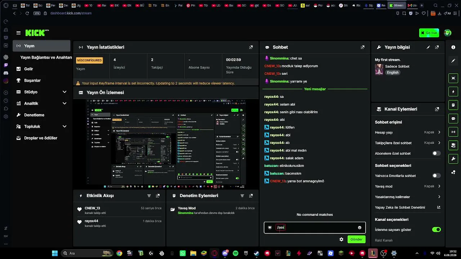Open Droplar ve ödüller in sidebar
The height and width of the screenshot is (259, 461).
(x=41, y=138)
